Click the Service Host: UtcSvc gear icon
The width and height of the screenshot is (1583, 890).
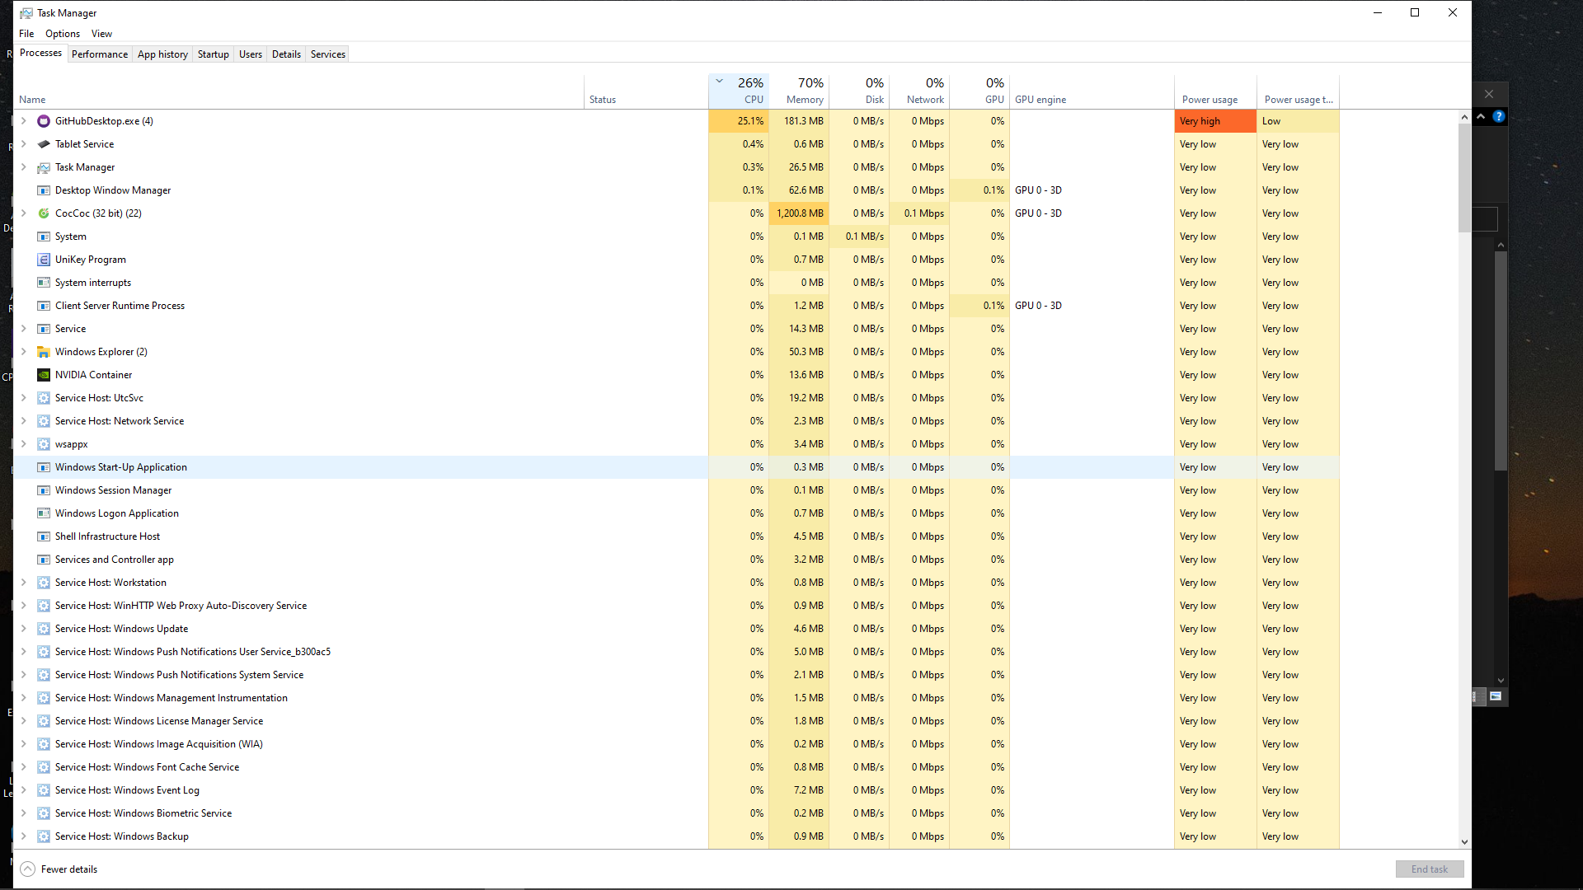pos(44,398)
